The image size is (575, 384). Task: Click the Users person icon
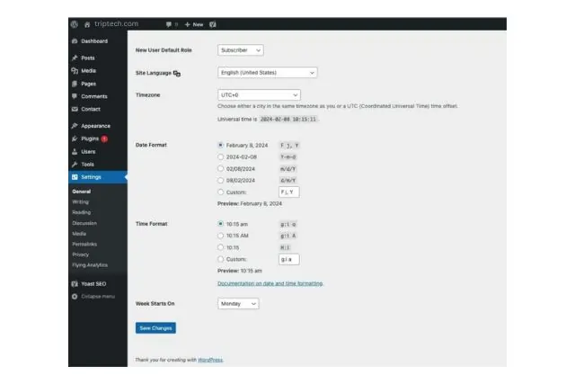(75, 152)
